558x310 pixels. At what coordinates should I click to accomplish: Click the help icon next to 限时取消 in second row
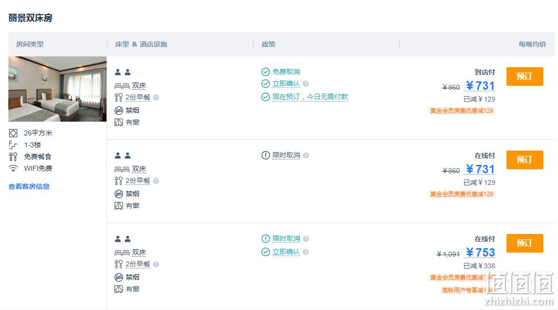(306, 155)
